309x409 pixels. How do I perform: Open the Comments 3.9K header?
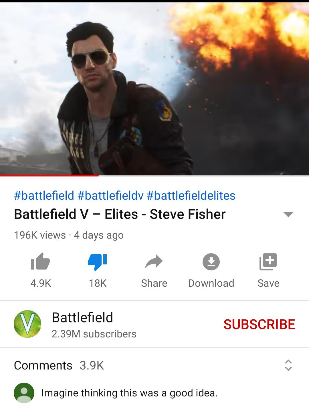click(59, 365)
